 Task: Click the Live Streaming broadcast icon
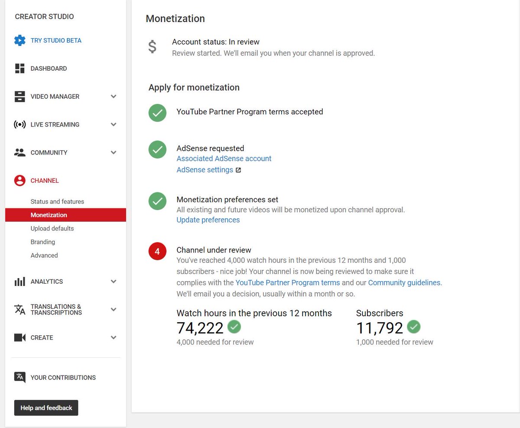tap(19, 125)
